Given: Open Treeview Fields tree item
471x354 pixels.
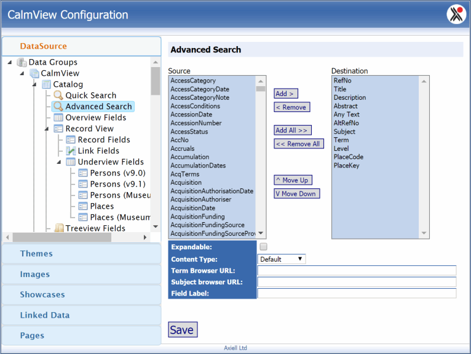Looking at the screenshot, I should pyautogui.click(x=95, y=228).
